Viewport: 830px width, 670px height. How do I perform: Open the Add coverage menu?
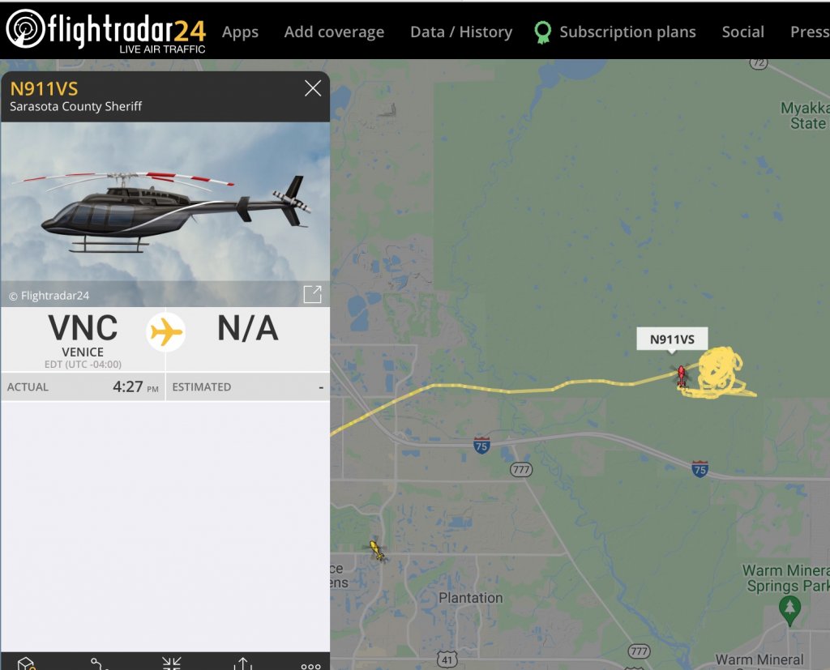(x=334, y=32)
